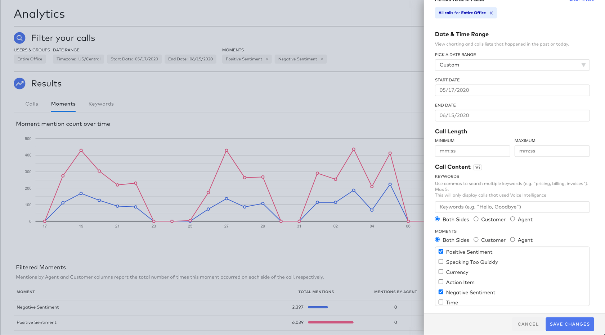605x335 pixels.
Task: Click the Positive Sentiment row in table
Action: point(219,322)
